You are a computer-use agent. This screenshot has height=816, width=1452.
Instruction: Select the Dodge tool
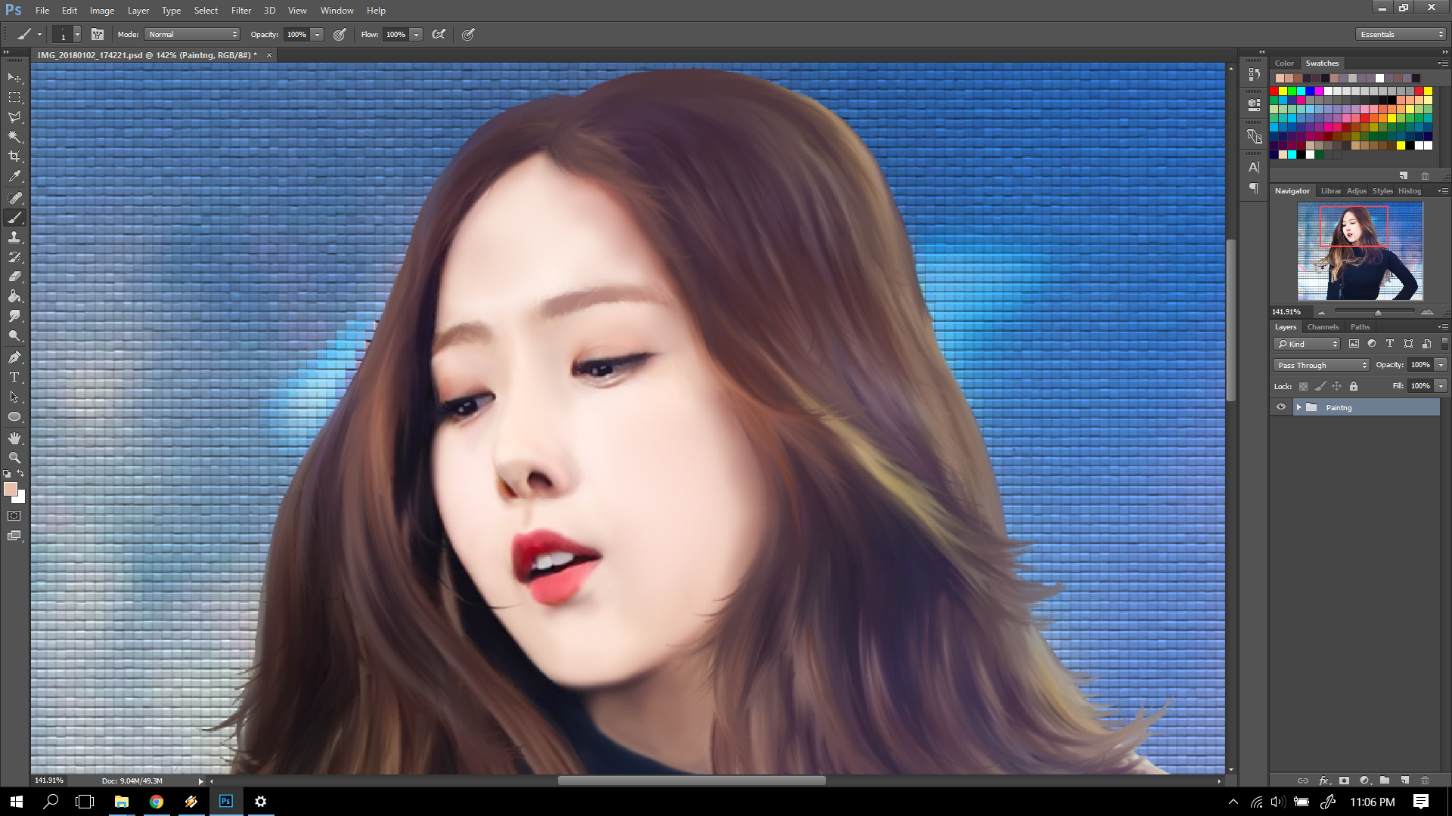click(x=14, y=335)
